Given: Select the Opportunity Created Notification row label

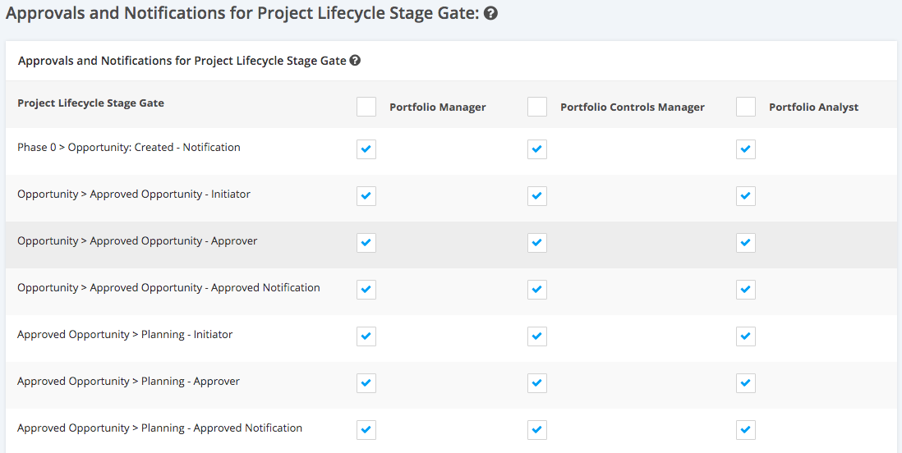Looking at the screenshot, I should [129, 148].
